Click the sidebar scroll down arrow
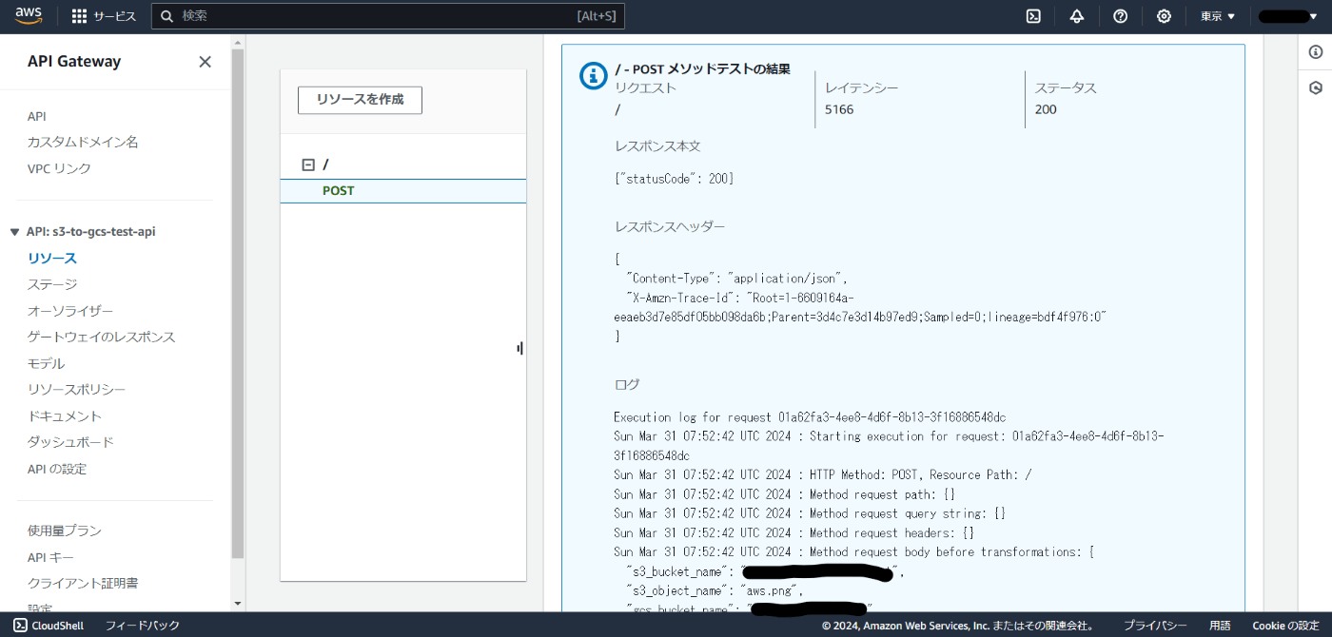Image resolution: width=1332 pixels, height=637 pixels. (238, 603)
